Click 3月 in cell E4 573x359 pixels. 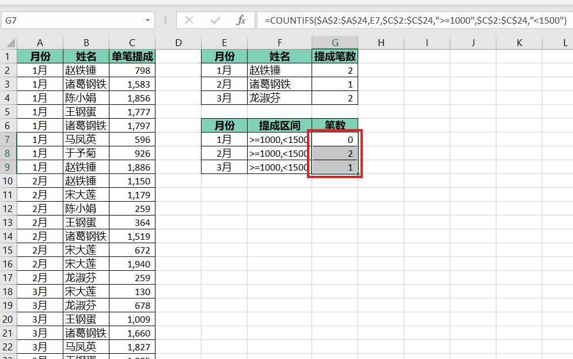tap(225, 98)
